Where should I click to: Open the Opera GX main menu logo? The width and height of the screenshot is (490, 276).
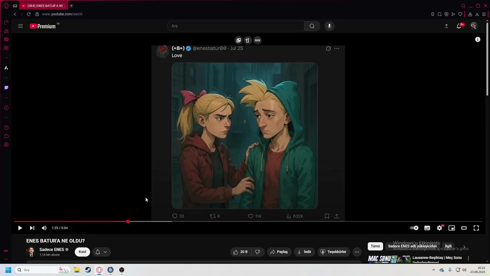point(6,6)
